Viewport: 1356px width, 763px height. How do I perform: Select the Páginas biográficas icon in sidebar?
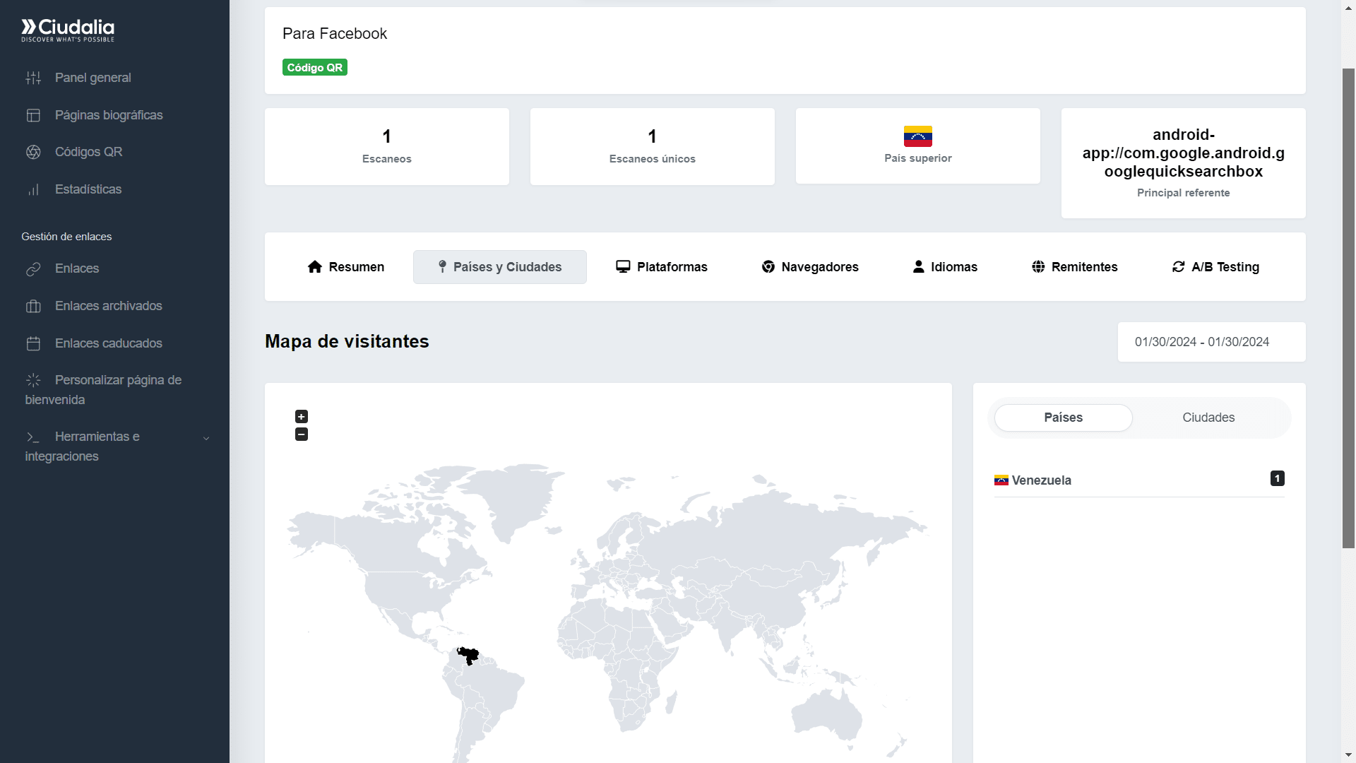point(33,114)
